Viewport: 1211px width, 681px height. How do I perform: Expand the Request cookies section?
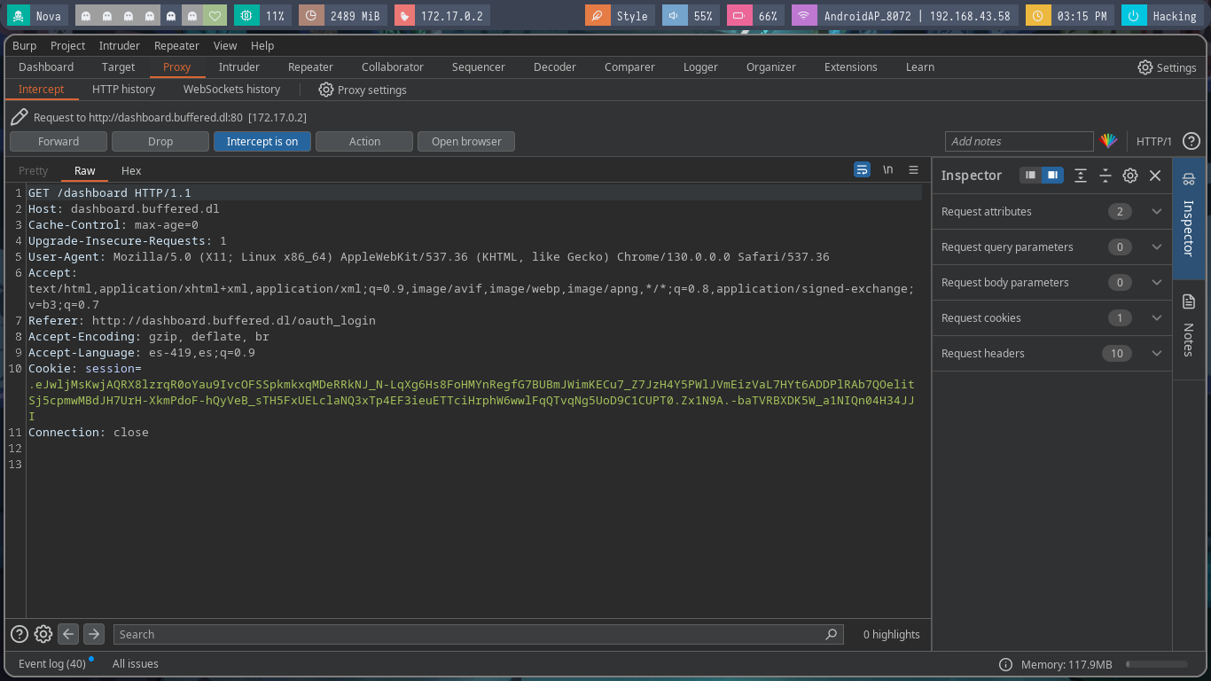[x=1156, y=318]
